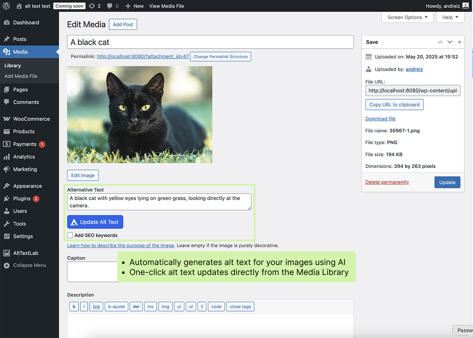Click the plus New icon
Viewport: 473px width, 338px height.
pyautogui.click(x=128, y=6)
